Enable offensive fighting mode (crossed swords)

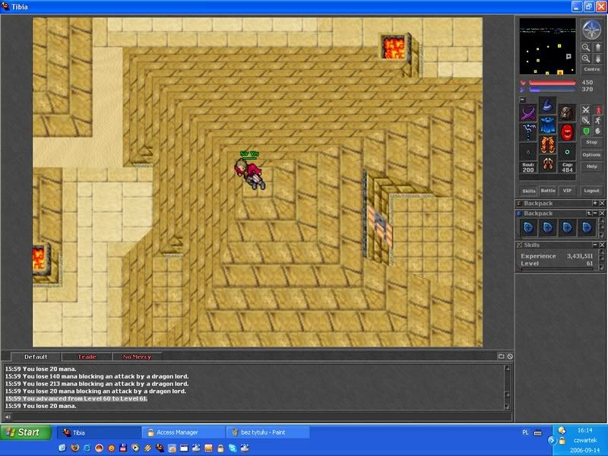(x=586, y=110)
